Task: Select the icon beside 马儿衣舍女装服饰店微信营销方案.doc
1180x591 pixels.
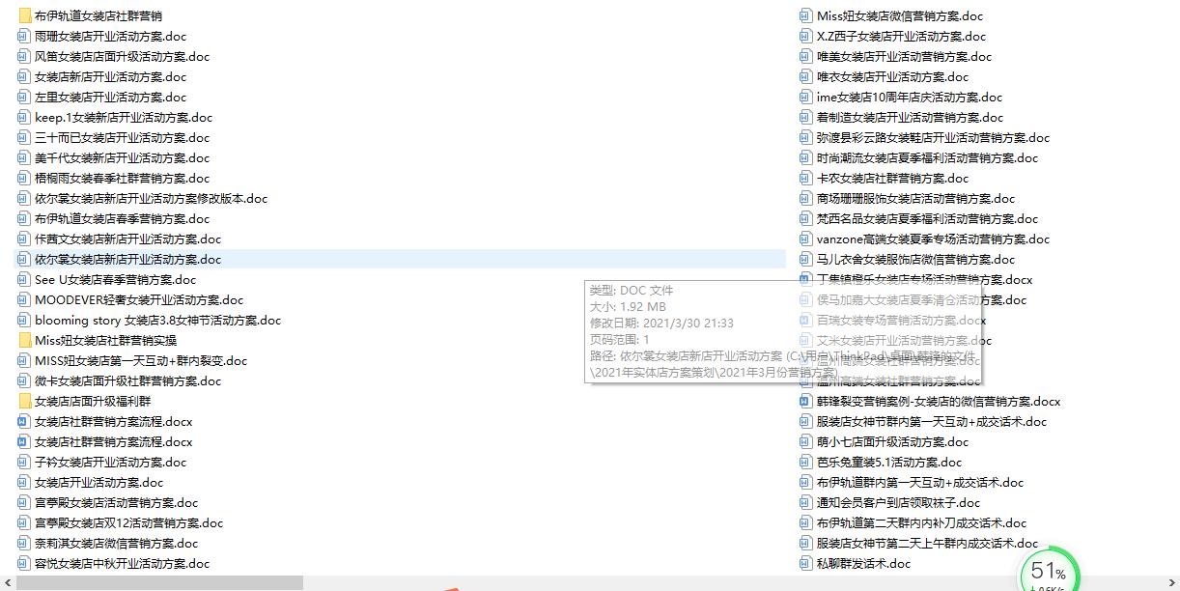Action: point(806,259)
